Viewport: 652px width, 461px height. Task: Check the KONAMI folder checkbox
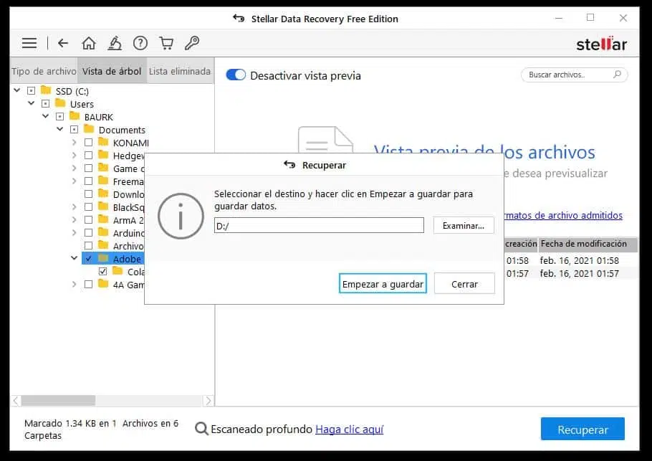click(88, 142)
